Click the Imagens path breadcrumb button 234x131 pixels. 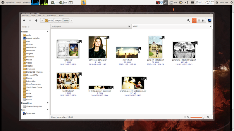tap(58, 20)
